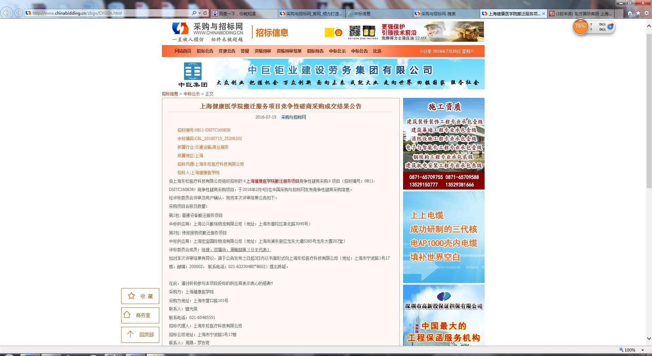Click the browser Back arrow button
Viewport: 652px width, 356px height.
(x=7, y=13)
